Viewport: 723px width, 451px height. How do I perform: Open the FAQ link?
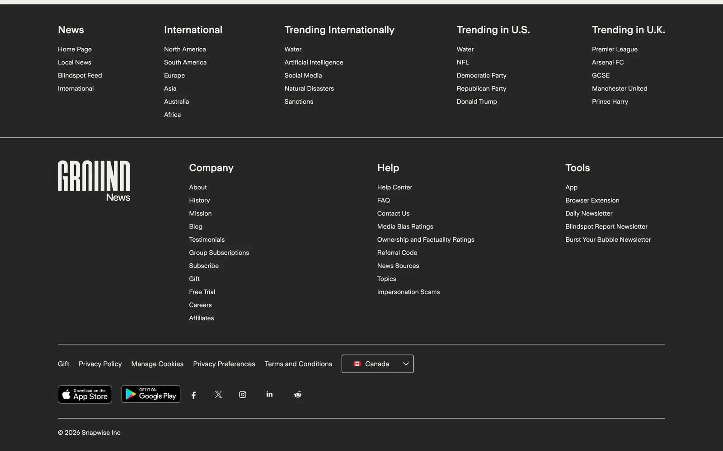384,200
